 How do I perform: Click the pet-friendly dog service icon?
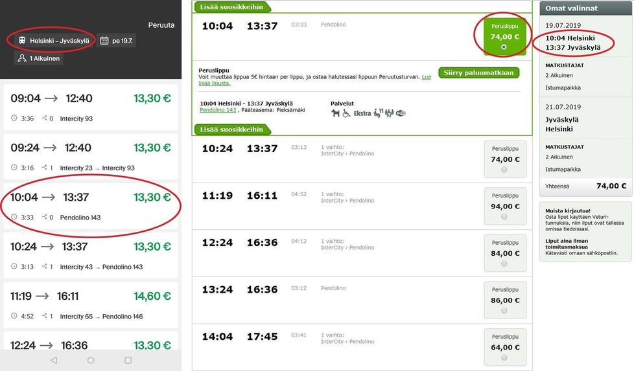[x=335, y=113]
